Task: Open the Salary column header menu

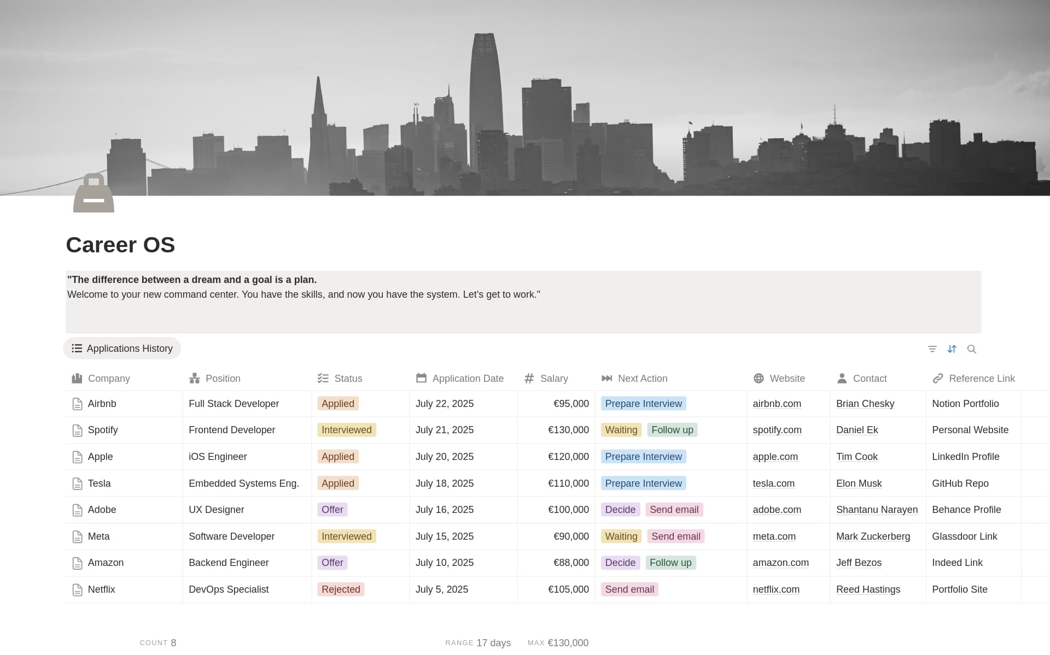Action: [x=556, y=378]
